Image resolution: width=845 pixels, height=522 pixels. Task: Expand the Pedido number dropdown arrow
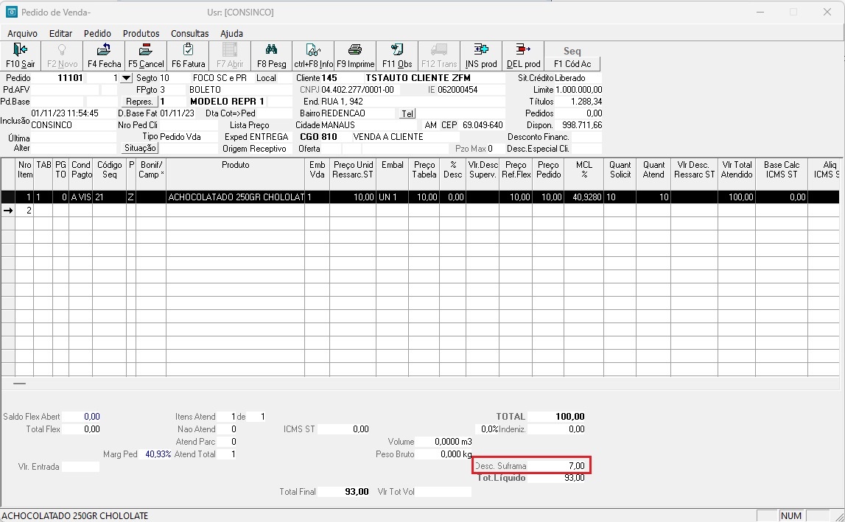(x=126, y=78)
